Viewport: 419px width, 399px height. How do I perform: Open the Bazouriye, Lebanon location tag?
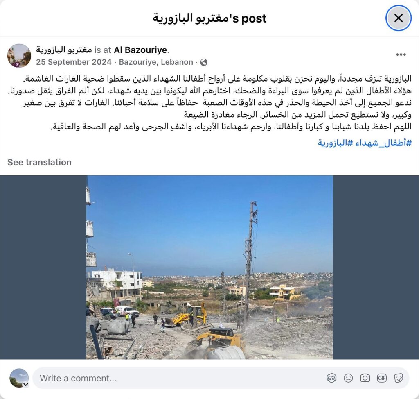[x=156, y=62]
